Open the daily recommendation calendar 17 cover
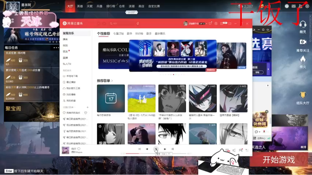 pyautogui.click(x=111, y=98)
